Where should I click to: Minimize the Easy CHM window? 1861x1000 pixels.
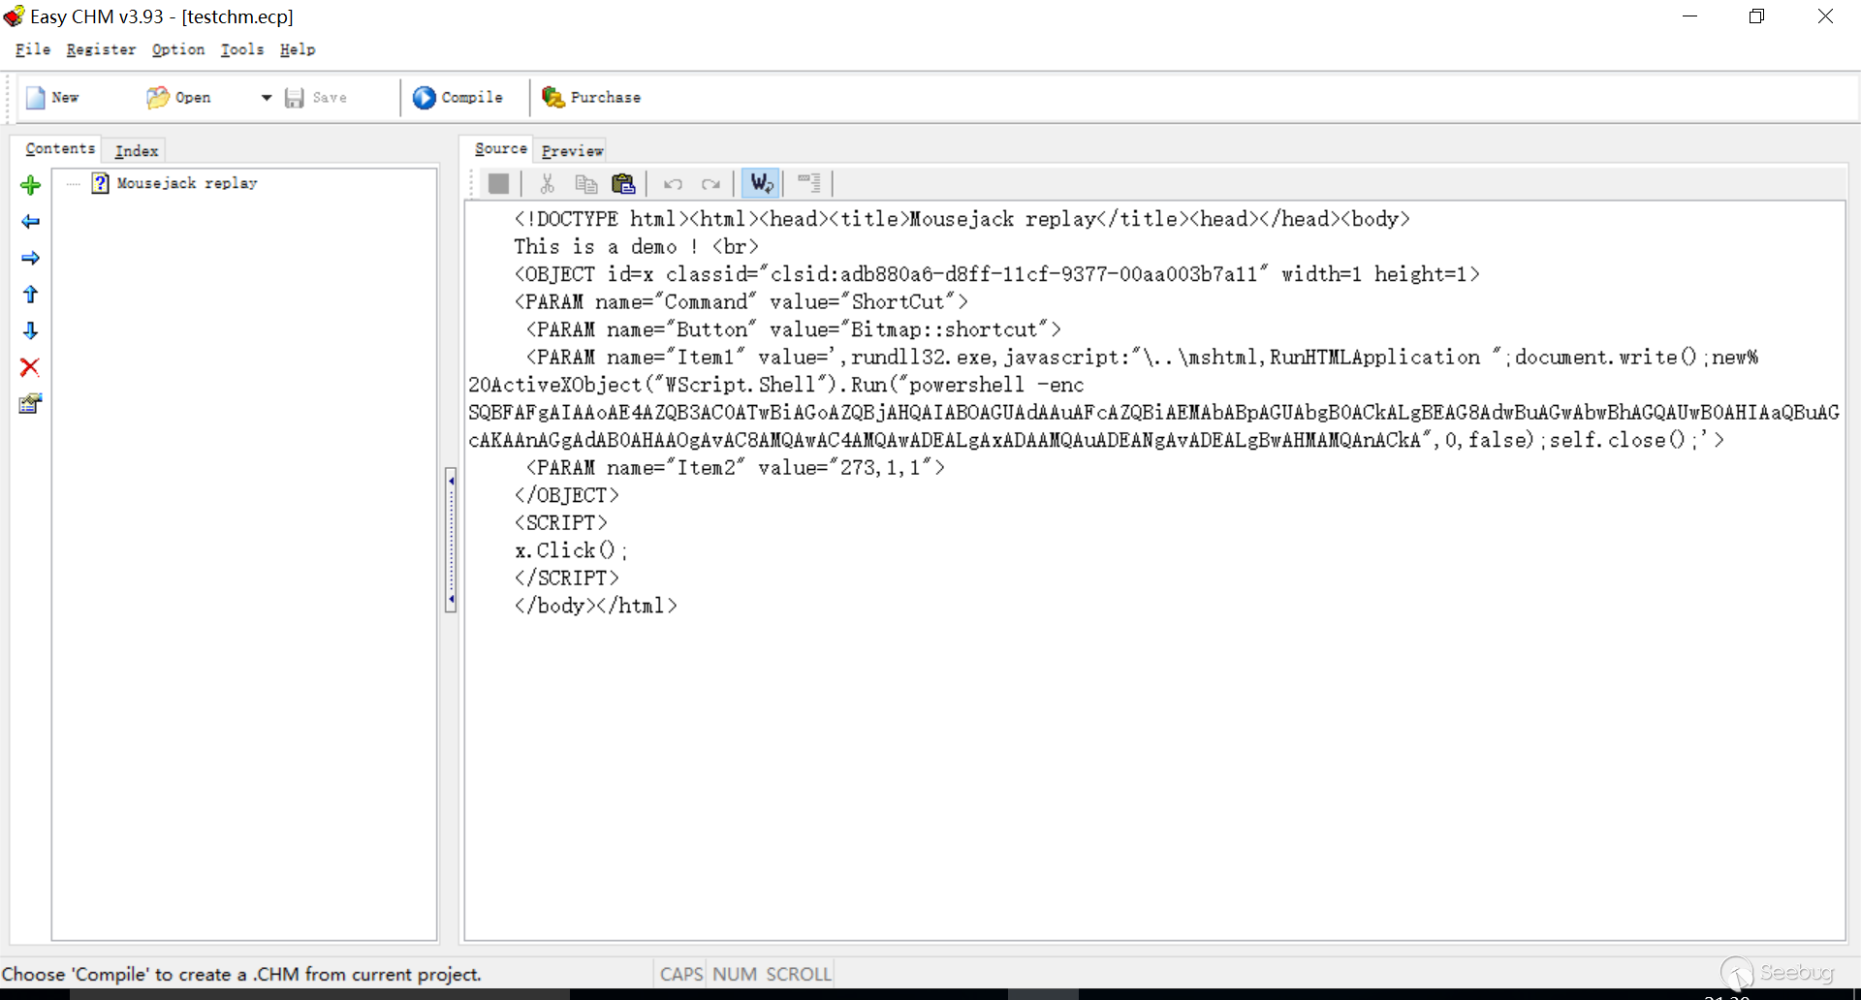point(1689,16)
